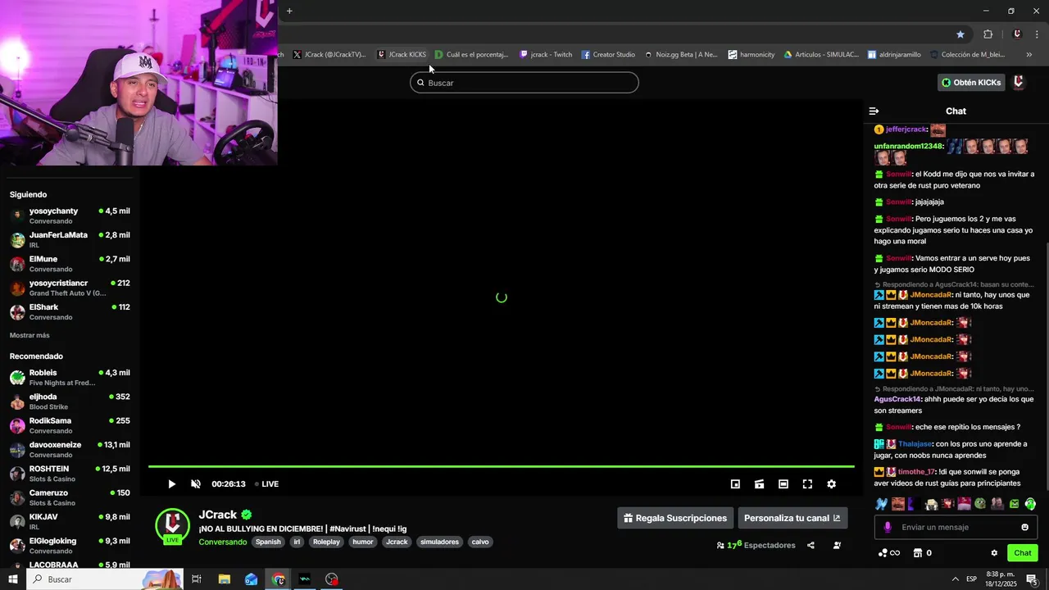Open ElGlogloking recommended channel
Screen dimensions: 1049x590
(x=70, y=546)
